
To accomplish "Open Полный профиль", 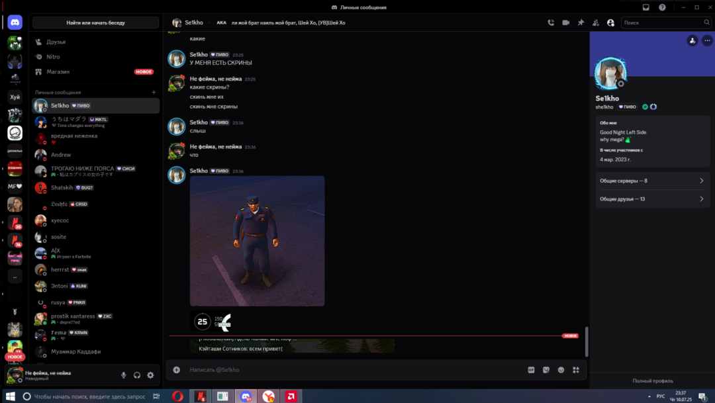I will coord(653,381).
